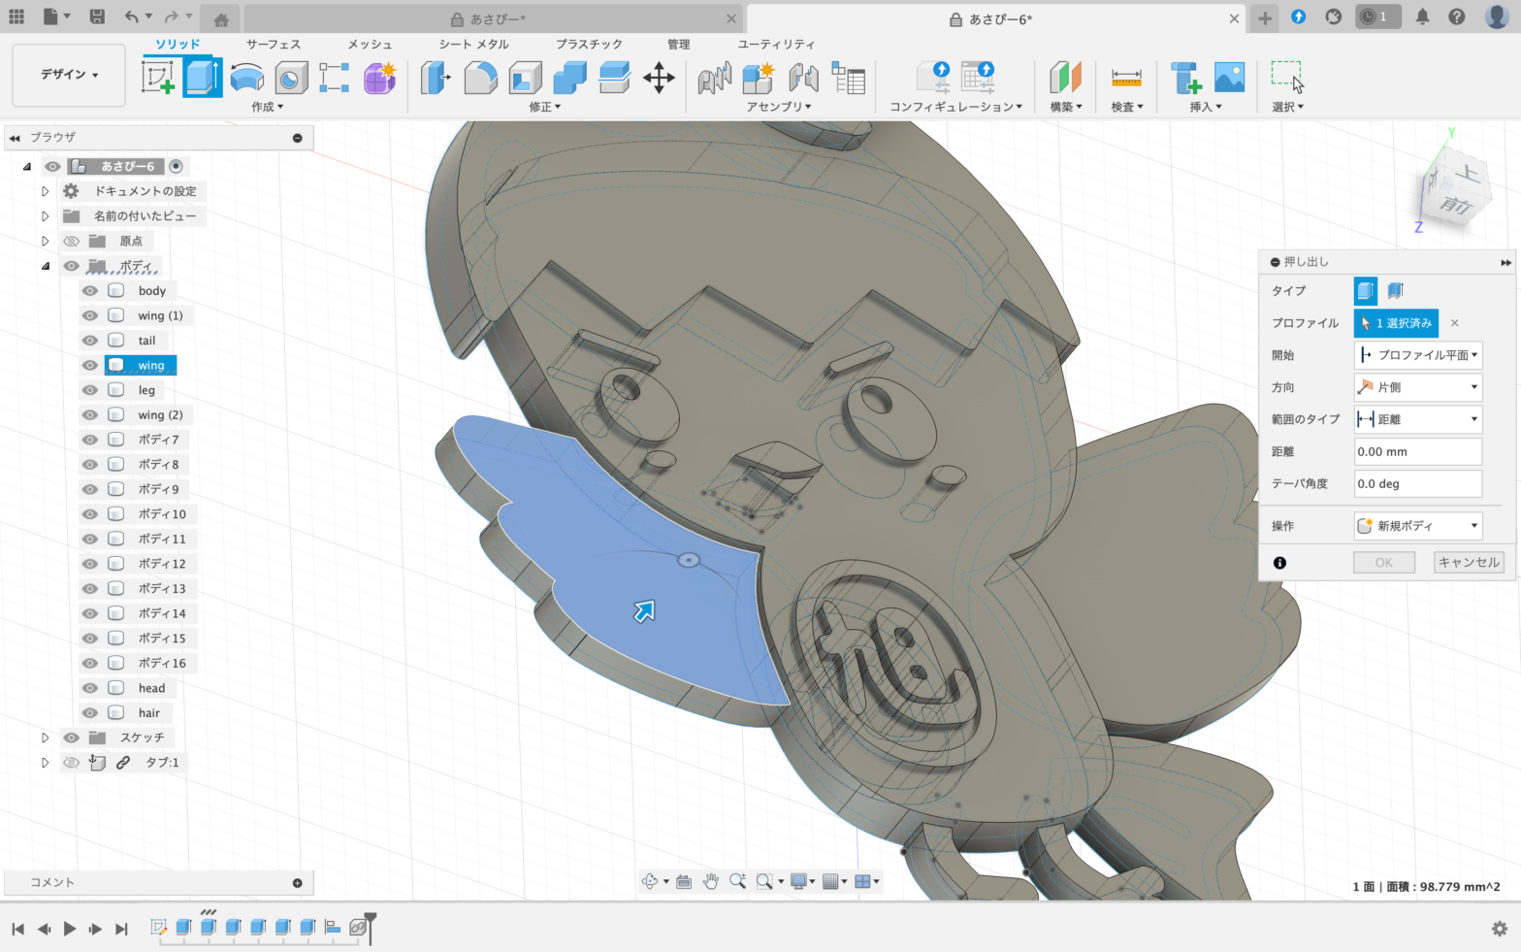Click the Revolve tool icon
1521x952 pixels.
click(x=247, y=78)
